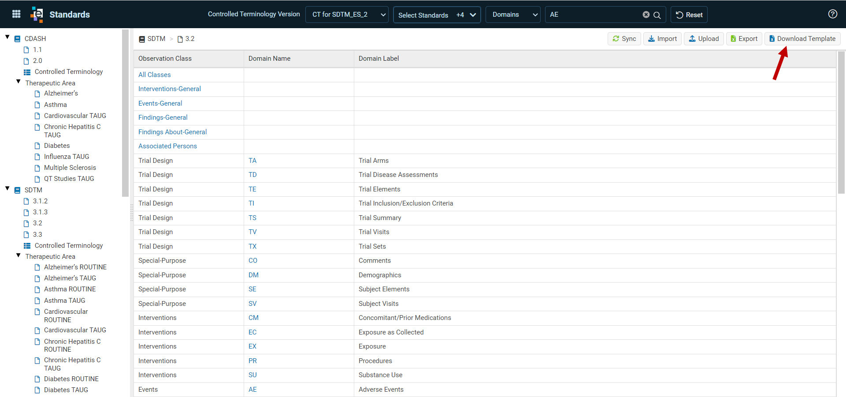Select Cardiovascular TAUG under CDASH
The width and height of the screenshot is (846, 397).
(x=75, y=116)
